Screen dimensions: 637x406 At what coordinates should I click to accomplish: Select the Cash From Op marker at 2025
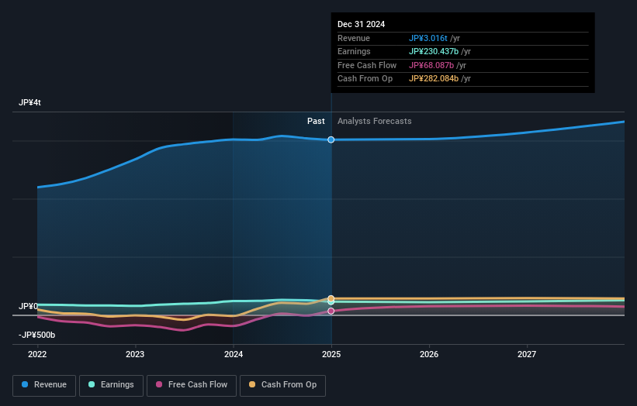pyautogui.click(x=331, y=298)
